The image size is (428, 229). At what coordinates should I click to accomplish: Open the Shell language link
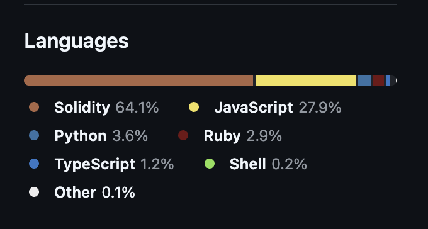[256, 164]
